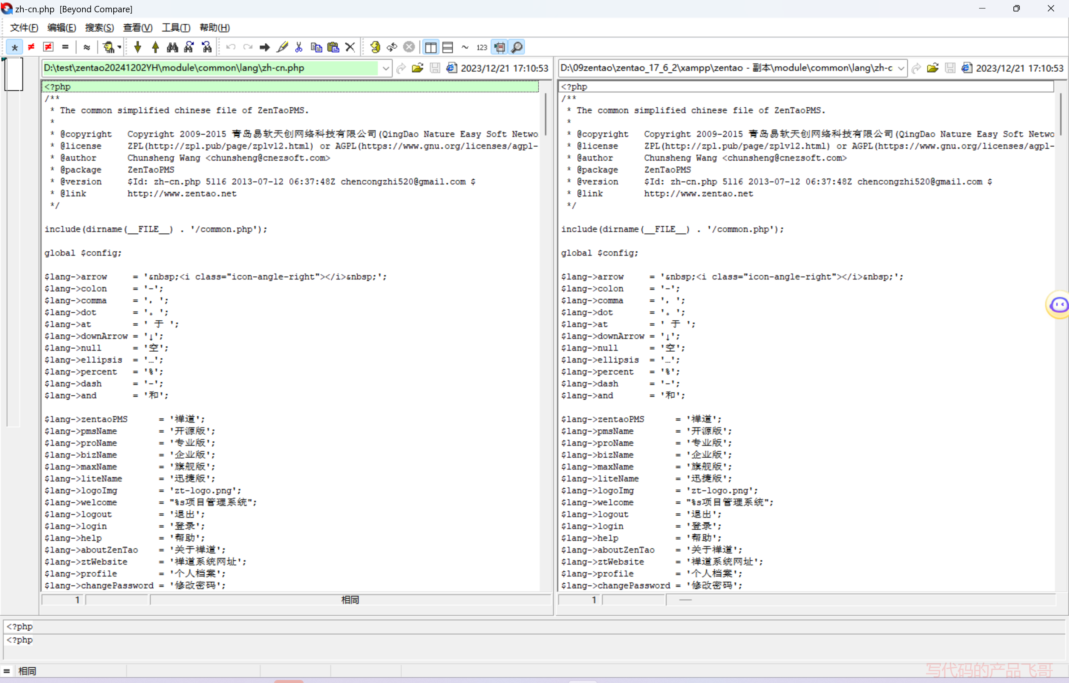Click '$lang->welcome' line in right pane
1069x683 pixels.
point(667,502)
